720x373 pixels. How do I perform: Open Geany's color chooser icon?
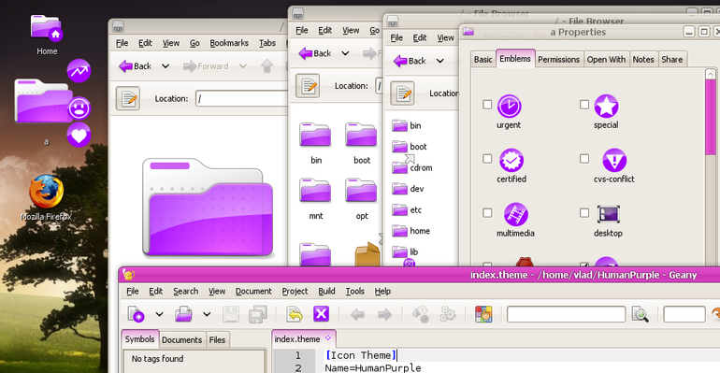click(x=483, y=314)
